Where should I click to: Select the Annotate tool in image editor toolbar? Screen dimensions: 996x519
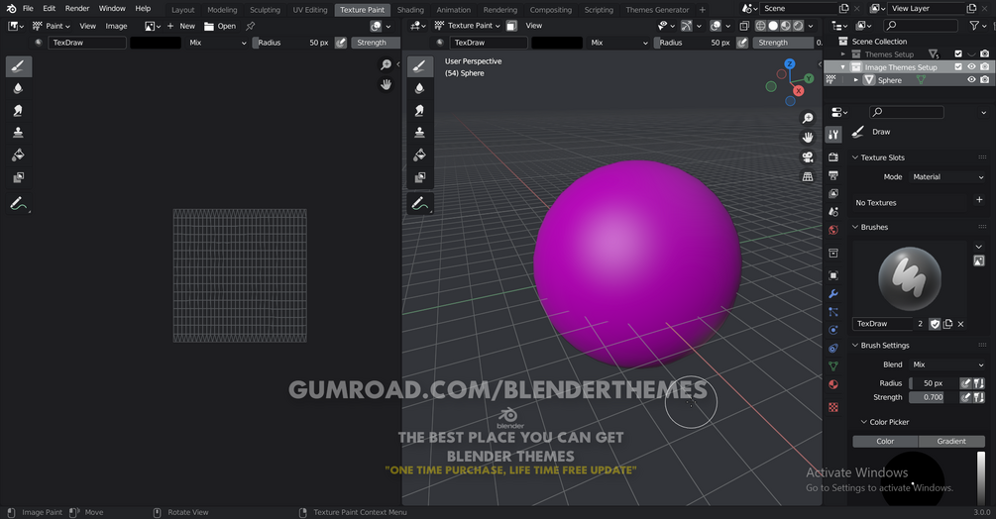[18, 204]
